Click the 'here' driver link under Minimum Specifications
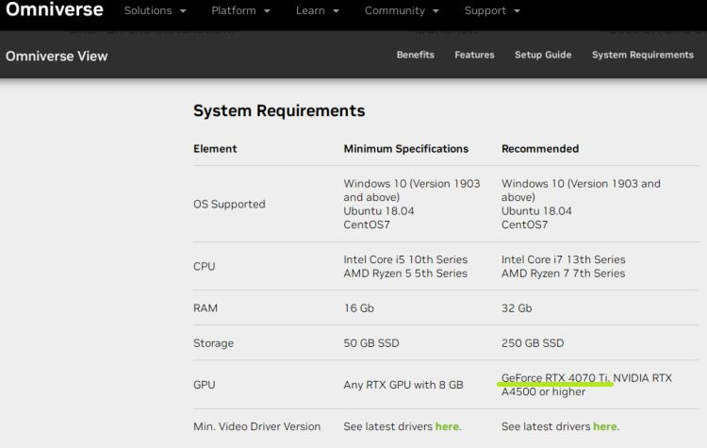 tap(447, 426)
